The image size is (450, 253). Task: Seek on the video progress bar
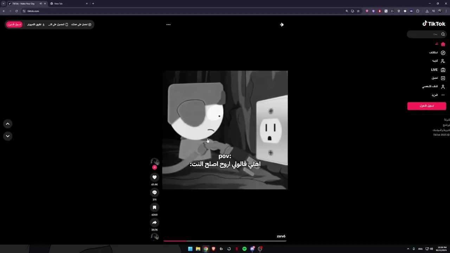pos(225,241)
